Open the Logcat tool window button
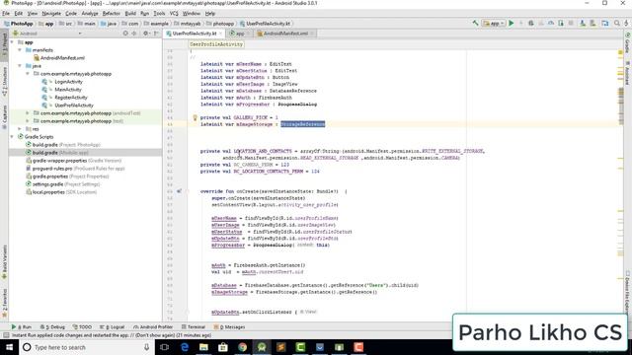The image size is (632, 355). (x=112, y=326)
